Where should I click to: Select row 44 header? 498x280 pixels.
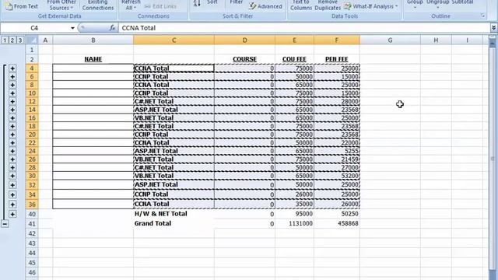point(32,253)
